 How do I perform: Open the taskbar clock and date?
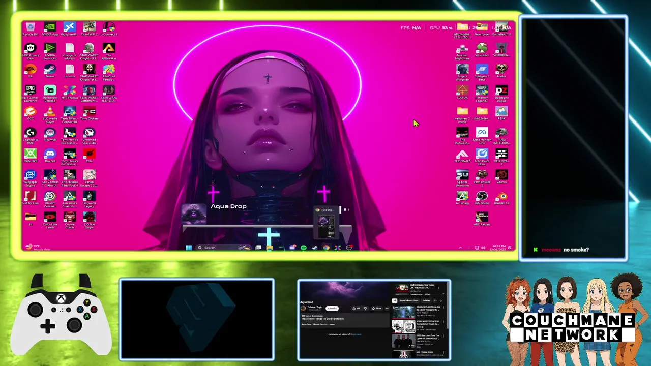(x=498, y=248)
